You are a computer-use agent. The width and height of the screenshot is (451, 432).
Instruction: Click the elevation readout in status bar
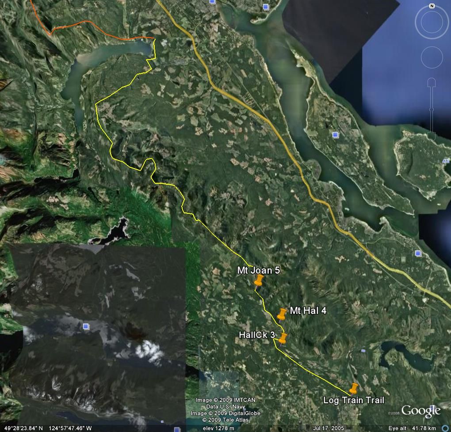(x=218, y=428)
